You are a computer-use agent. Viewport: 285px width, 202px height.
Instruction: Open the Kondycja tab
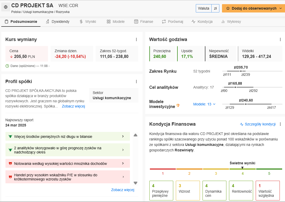coord(202,22)
